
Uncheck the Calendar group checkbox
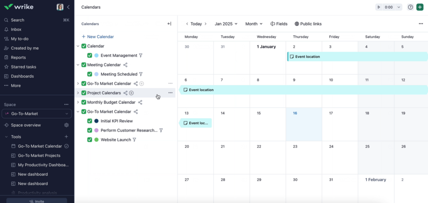coord(84,46)
